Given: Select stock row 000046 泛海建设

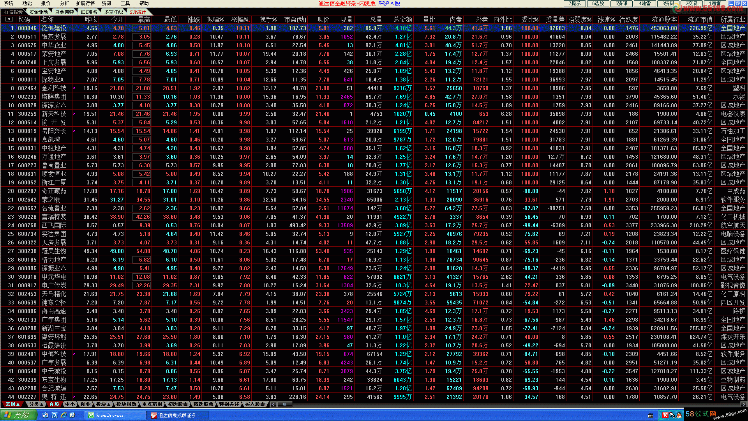Looking at the screenshot, I should (x=374, y=28).
